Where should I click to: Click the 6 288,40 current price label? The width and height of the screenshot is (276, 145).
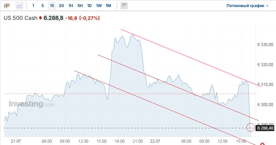(265, 128)
